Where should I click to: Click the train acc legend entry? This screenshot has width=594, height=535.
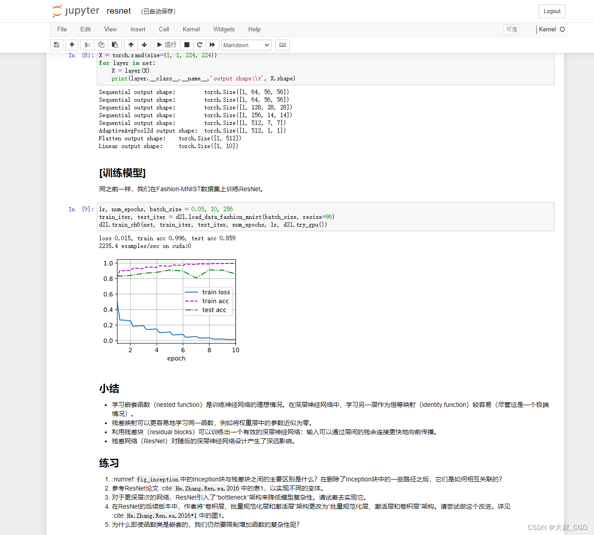pos(208,301)
